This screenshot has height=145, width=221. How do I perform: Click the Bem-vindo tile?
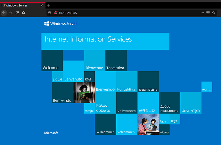tap(63, 92)
